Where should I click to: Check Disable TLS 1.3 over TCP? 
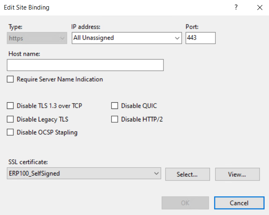coord(10,106)
